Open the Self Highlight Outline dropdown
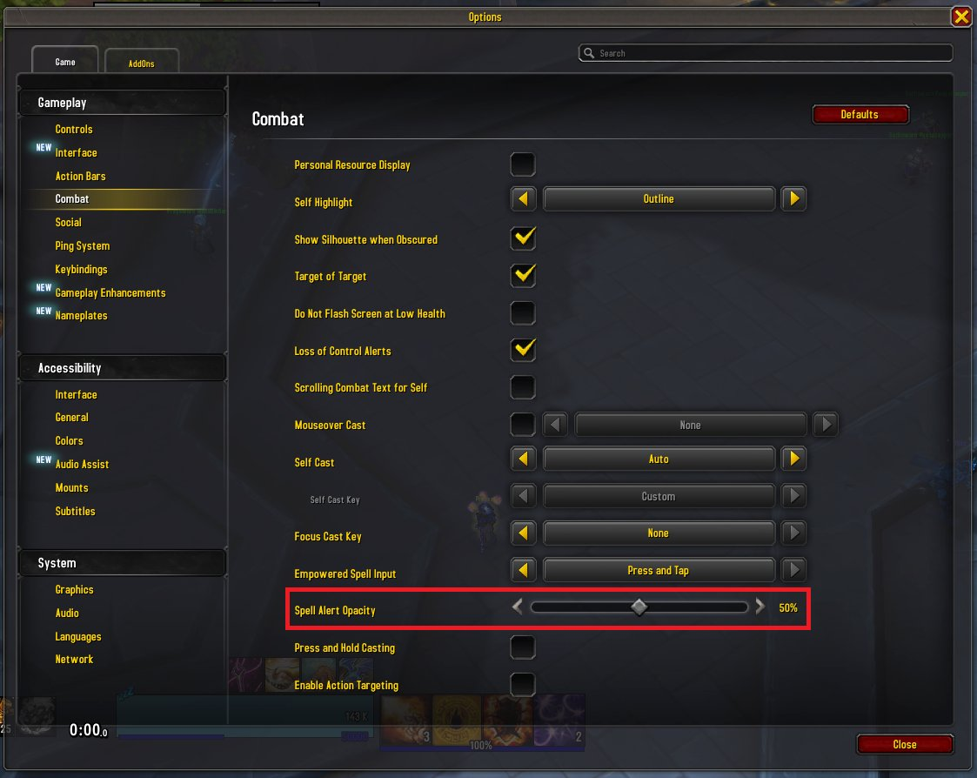977x778 pixels. 659,199
